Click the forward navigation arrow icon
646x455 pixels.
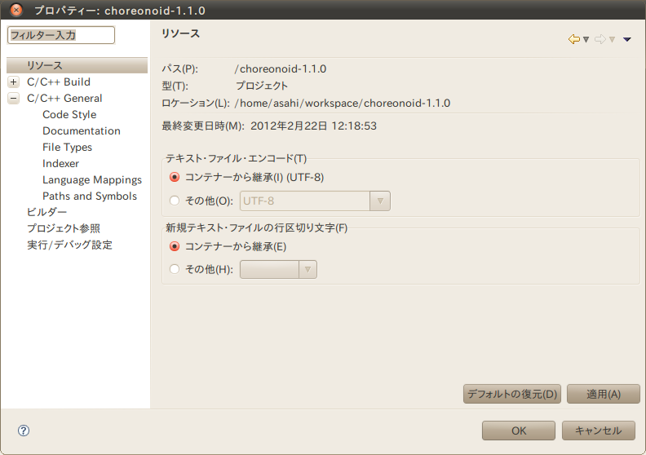click(600, 39)
